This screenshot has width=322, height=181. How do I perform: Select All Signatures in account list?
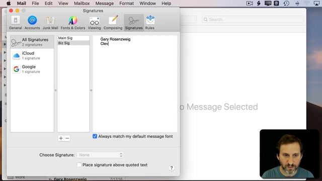click(x=32, y=42)
